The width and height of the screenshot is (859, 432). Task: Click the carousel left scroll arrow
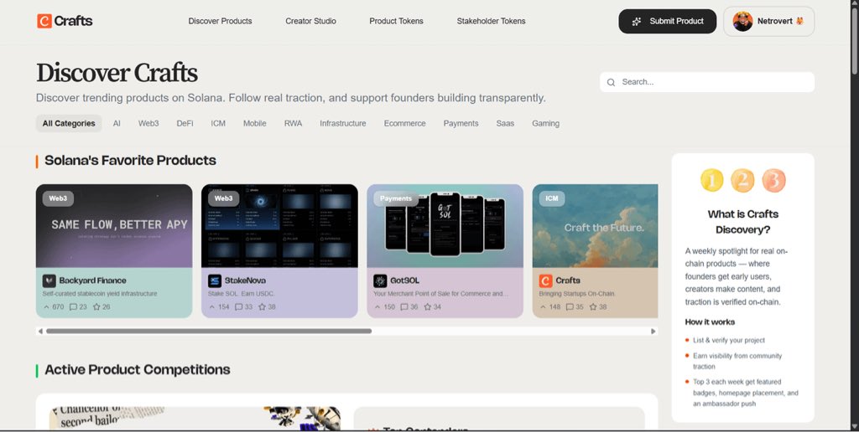click(40, 332)
